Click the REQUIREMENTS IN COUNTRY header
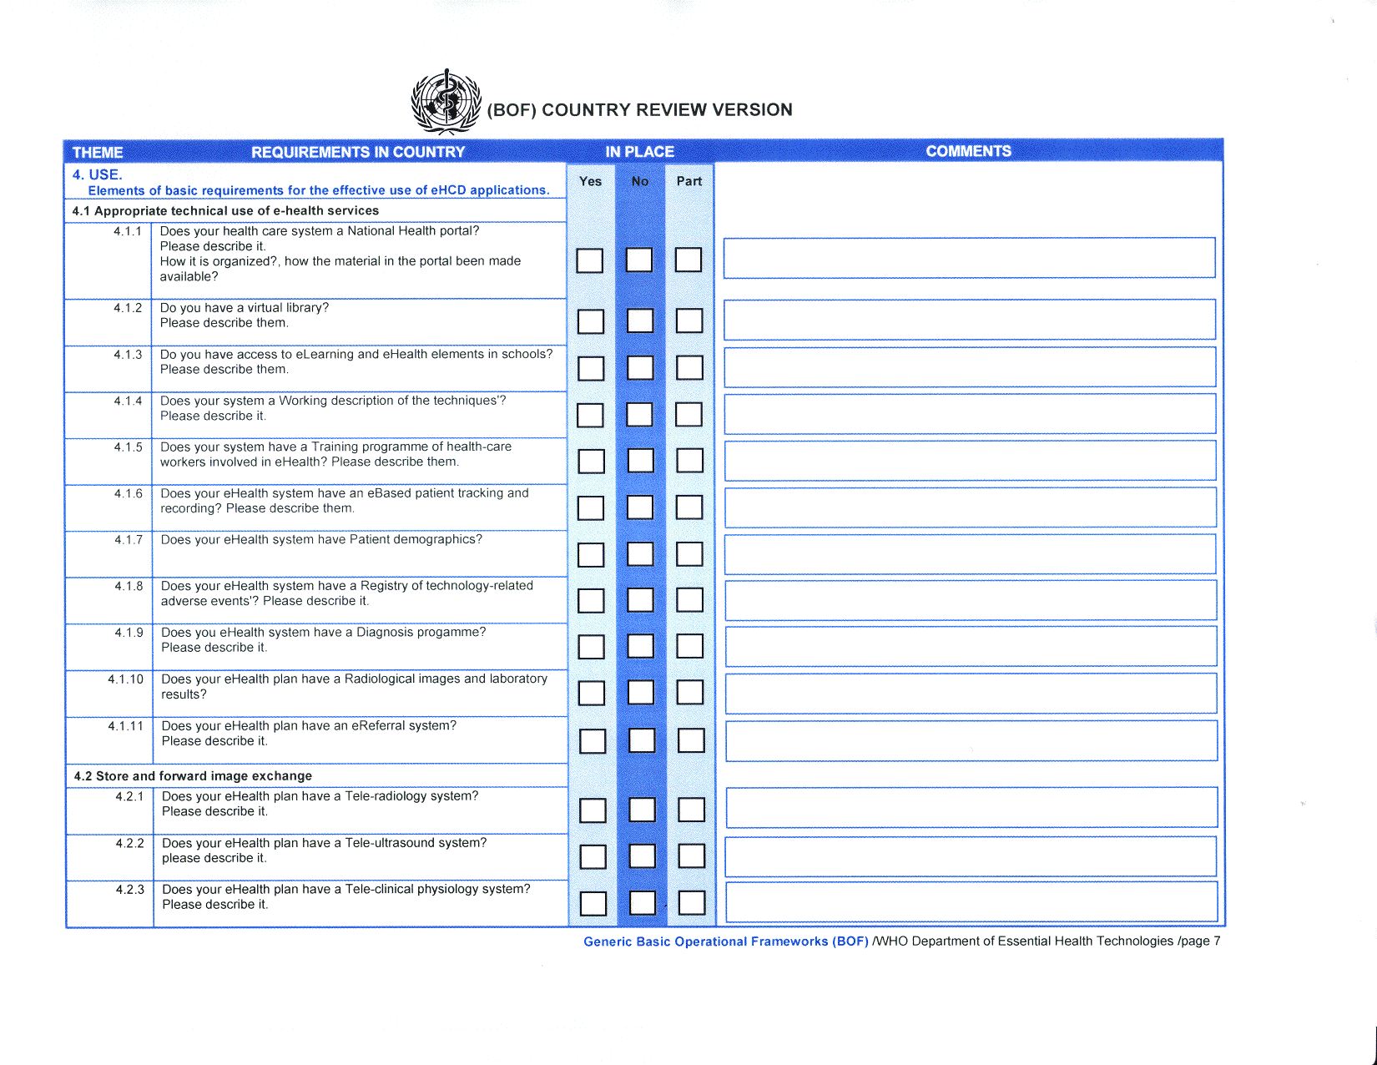 358,152
